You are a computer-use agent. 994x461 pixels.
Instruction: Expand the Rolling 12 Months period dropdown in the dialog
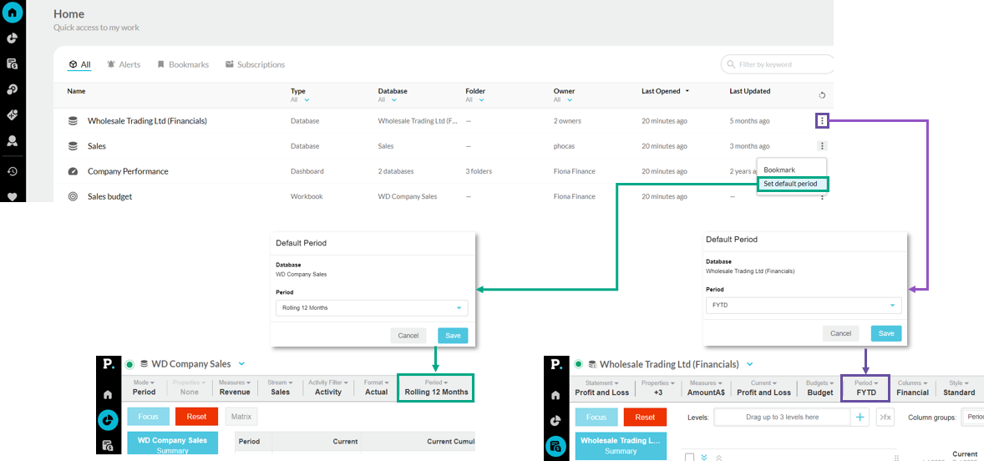click(459, 308)
